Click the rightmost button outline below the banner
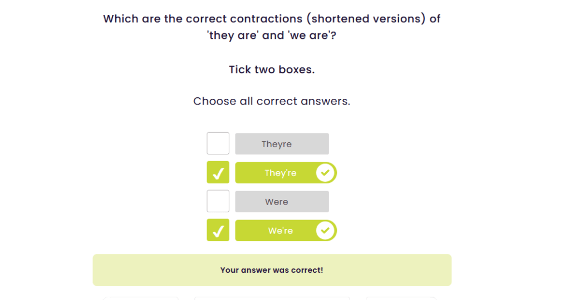 pyautogui.click(x=401, y=298)
